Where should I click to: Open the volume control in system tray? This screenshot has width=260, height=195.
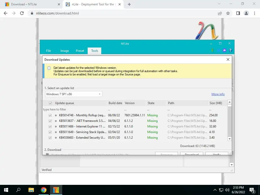227,190
